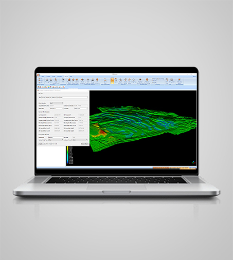The image size is (233, 260).
Task: Click the button at dialog's bottom-left corner
Action: point(41,144)
